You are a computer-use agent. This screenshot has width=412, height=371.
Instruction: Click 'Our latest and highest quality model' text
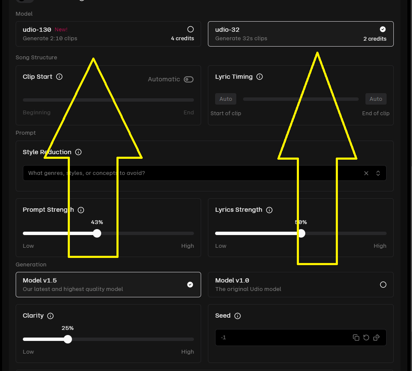(x=73, y=289)
